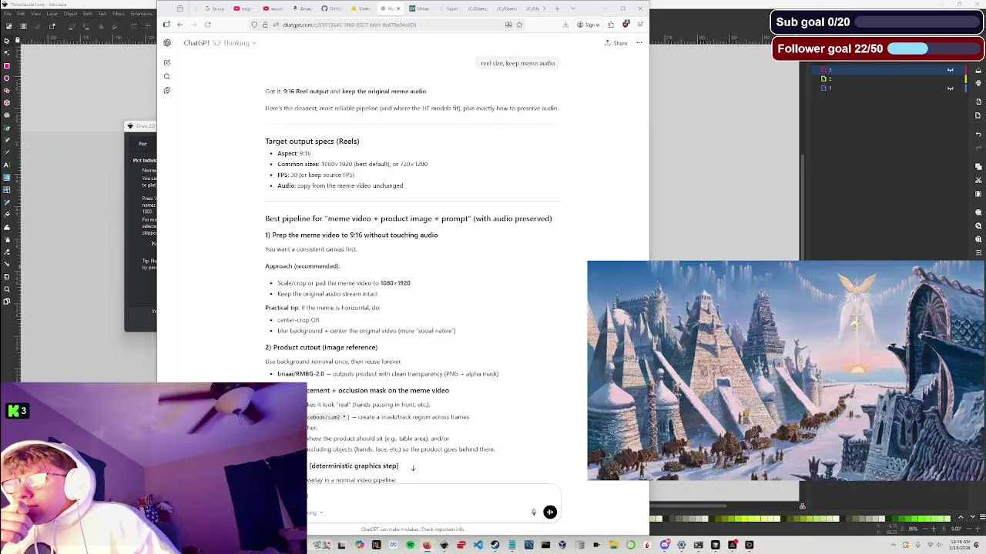Toggle visibility eye of layer 1
Image resolution: width=986 pixels, height=554 pixels.
pyautogui.click(x=951, y=88)
